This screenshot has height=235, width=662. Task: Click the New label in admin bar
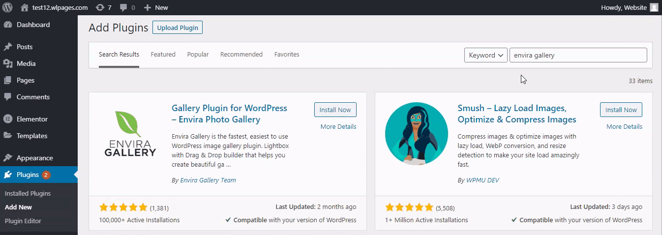[161, 7]
